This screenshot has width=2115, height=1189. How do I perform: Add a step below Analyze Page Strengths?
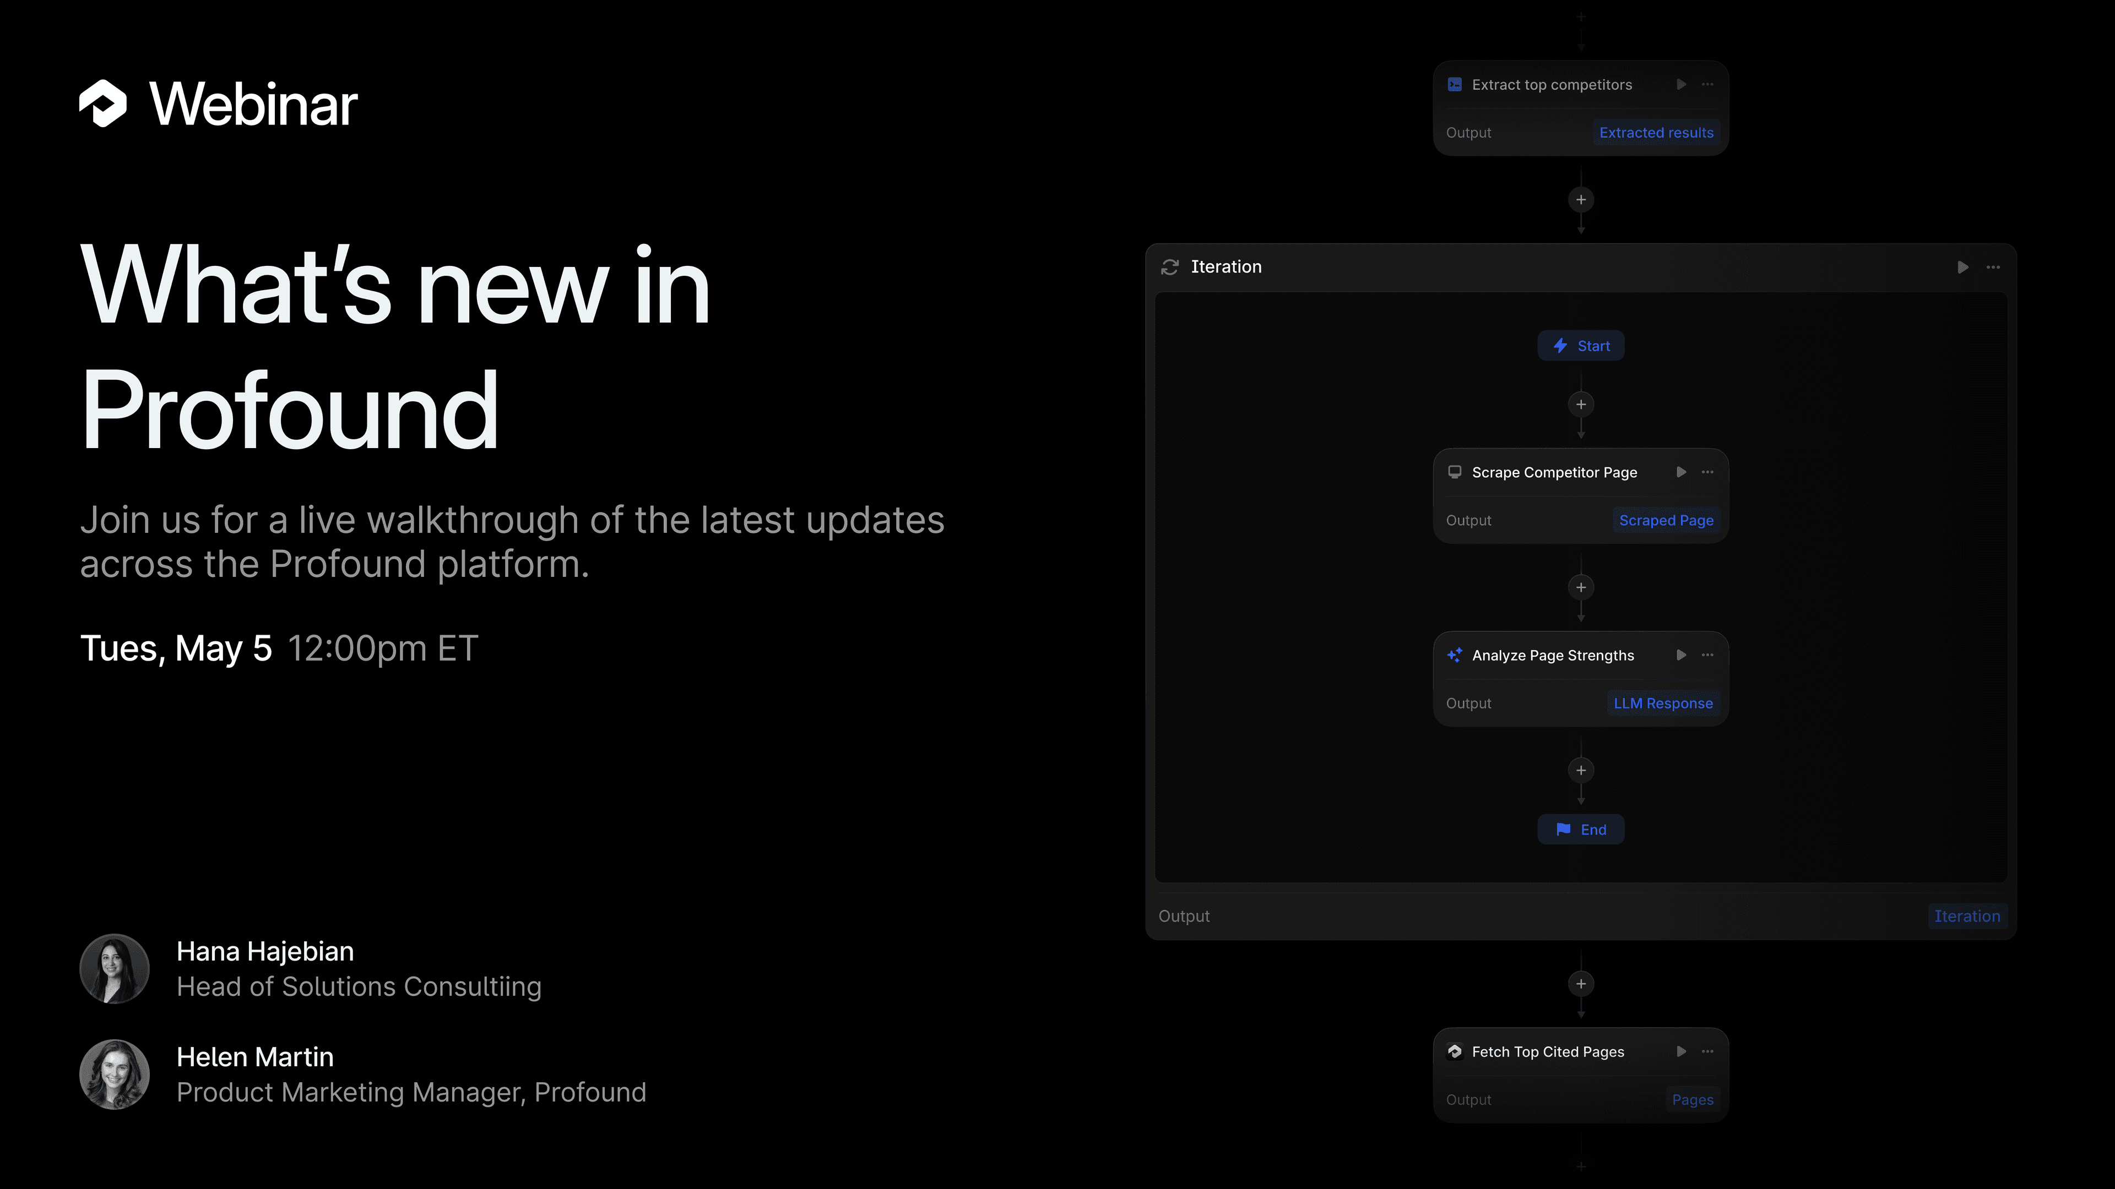coord(1581,770)
